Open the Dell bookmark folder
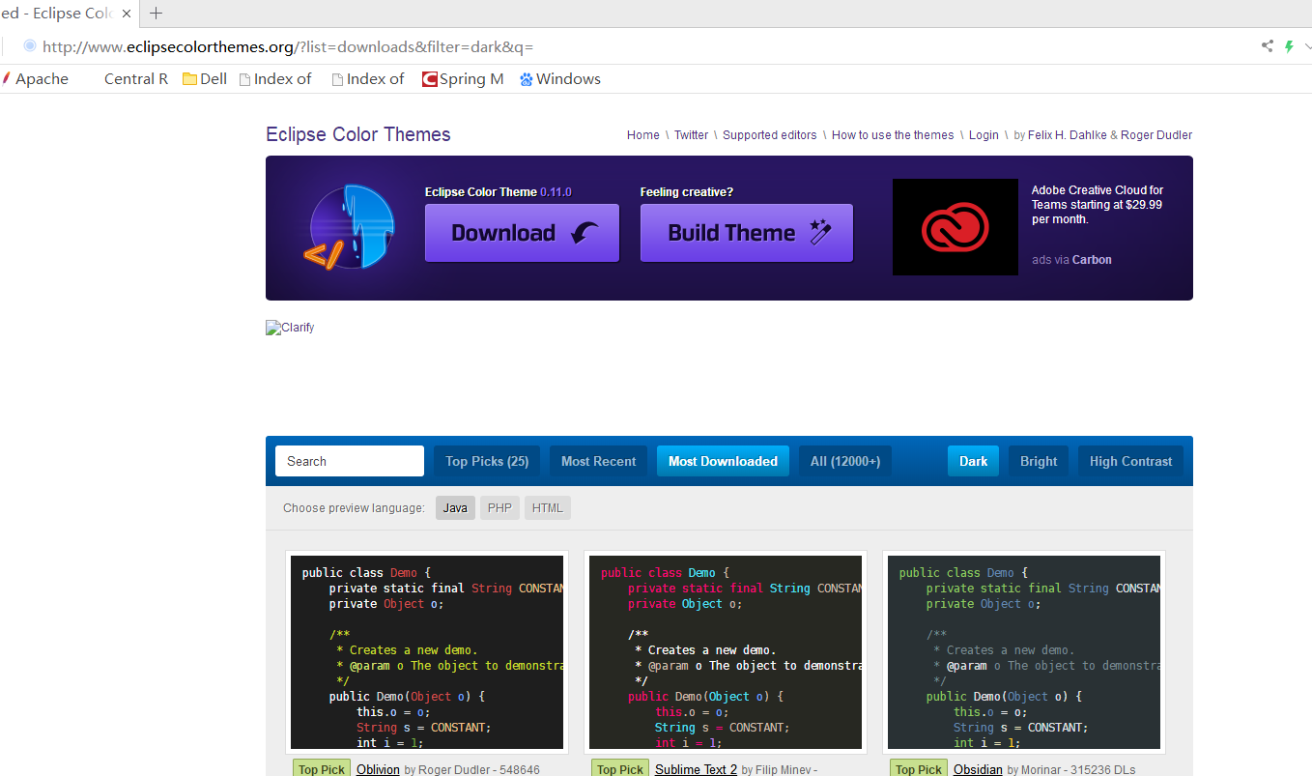The image size is (1312, 776). [x=205, y=79]
